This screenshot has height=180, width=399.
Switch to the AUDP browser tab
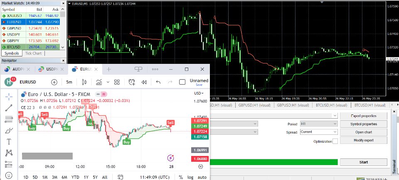(x=17, y=69)
